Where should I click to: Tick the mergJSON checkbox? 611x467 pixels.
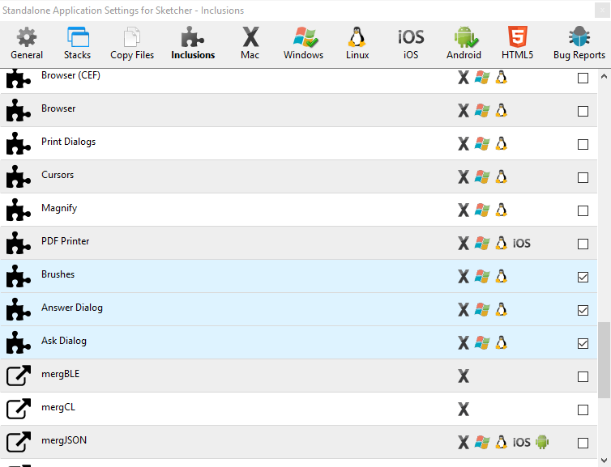(x=583, y=443)
